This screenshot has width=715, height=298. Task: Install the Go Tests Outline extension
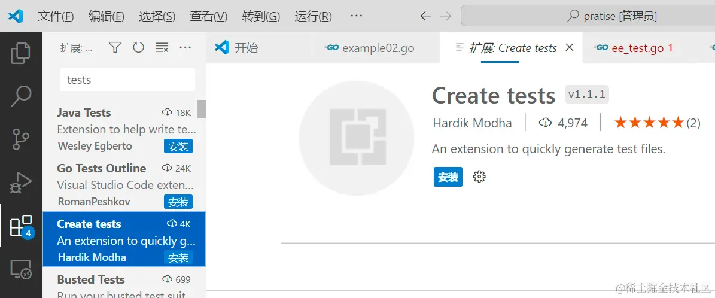coord(178,202)
